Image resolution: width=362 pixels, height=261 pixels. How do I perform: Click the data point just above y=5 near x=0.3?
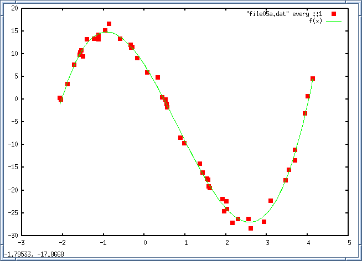pyautogui.click(x=158, y=77)
